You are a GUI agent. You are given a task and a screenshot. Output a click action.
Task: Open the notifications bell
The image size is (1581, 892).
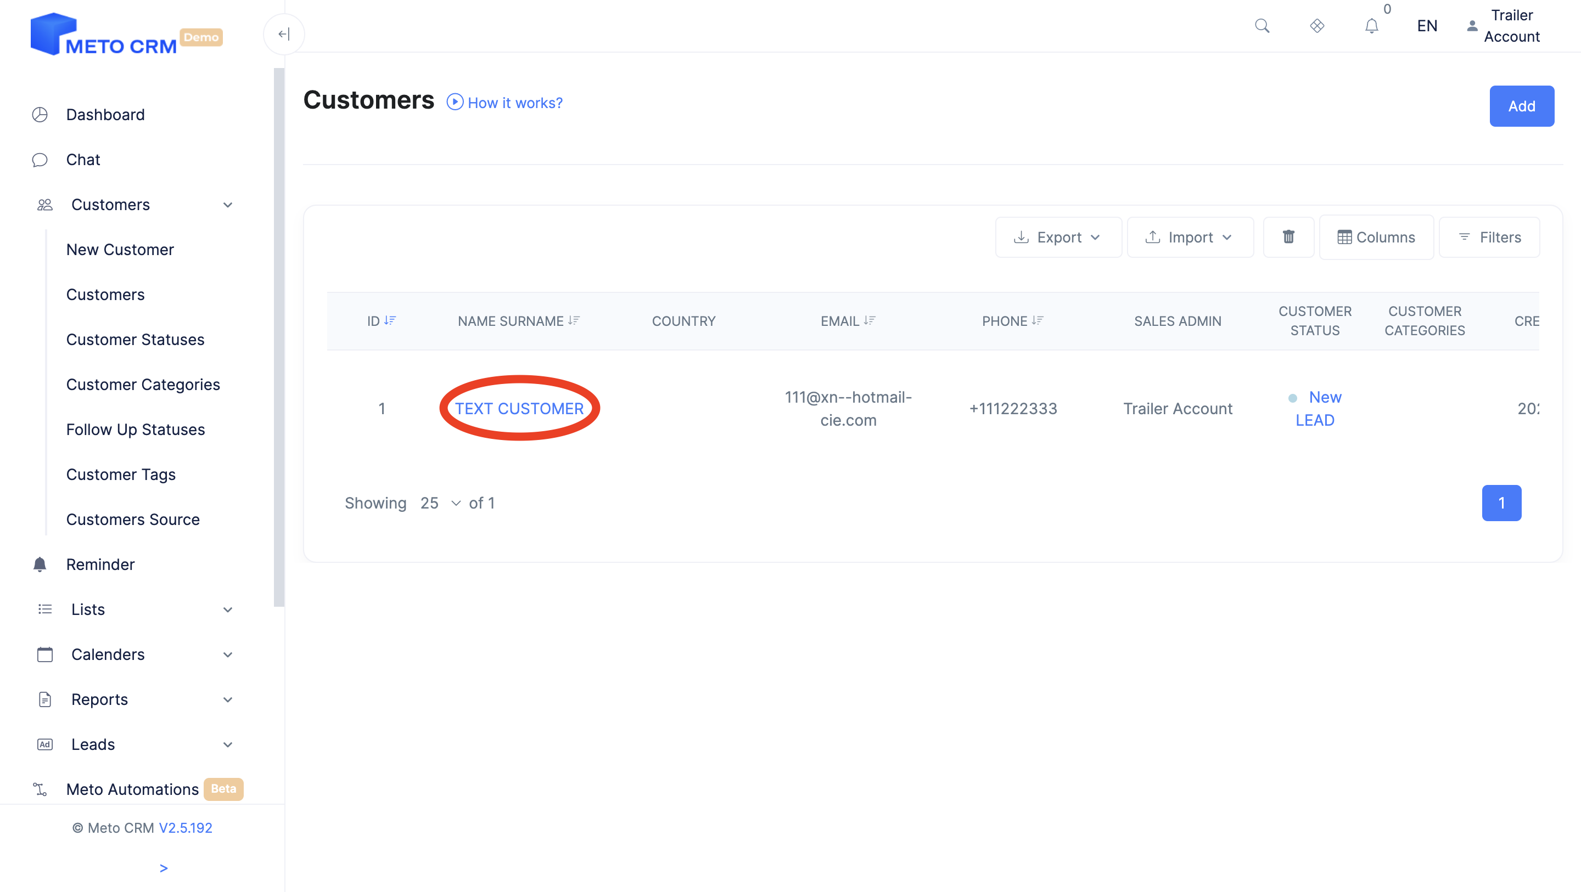pos(1371,26)
